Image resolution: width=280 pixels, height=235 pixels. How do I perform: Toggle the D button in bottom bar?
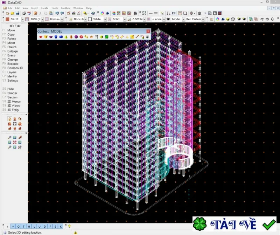(45, 227)
